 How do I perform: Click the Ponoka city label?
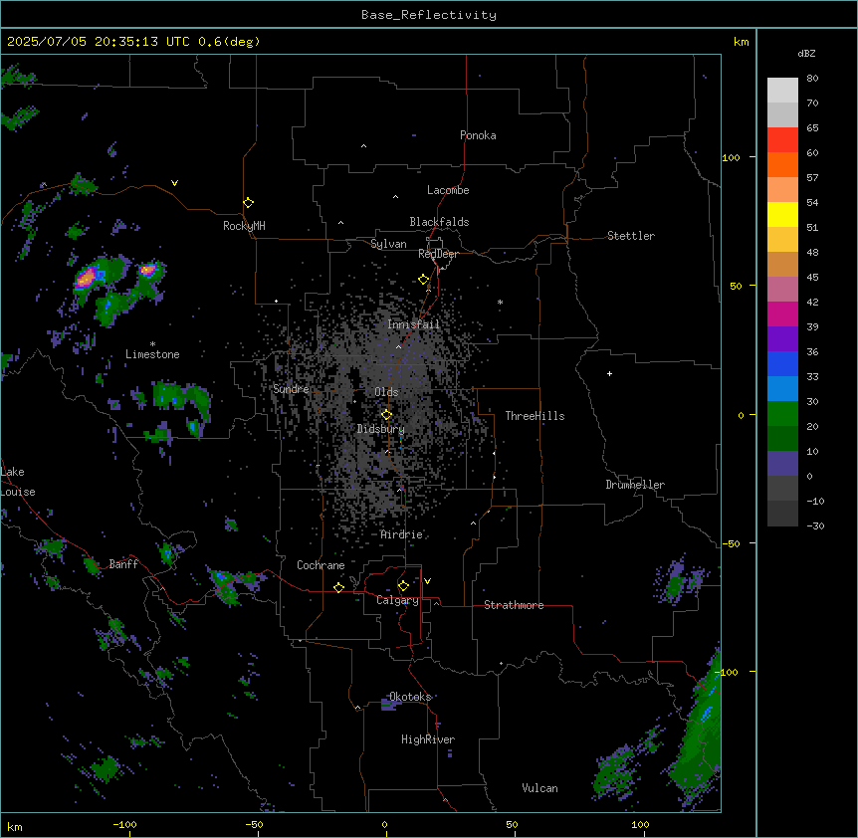478,135
